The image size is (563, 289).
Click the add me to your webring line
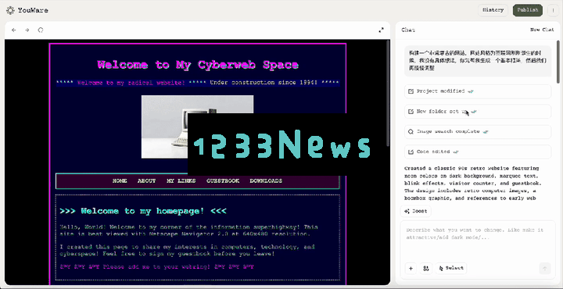coord(156,267)
